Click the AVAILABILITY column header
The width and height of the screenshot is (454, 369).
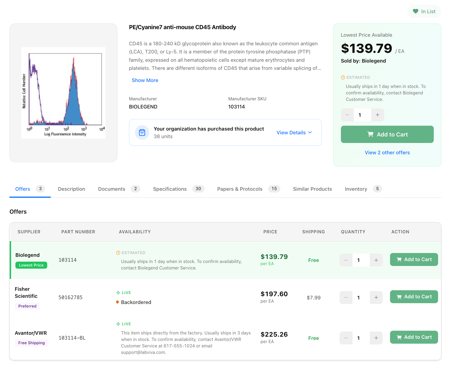[135, 232]
